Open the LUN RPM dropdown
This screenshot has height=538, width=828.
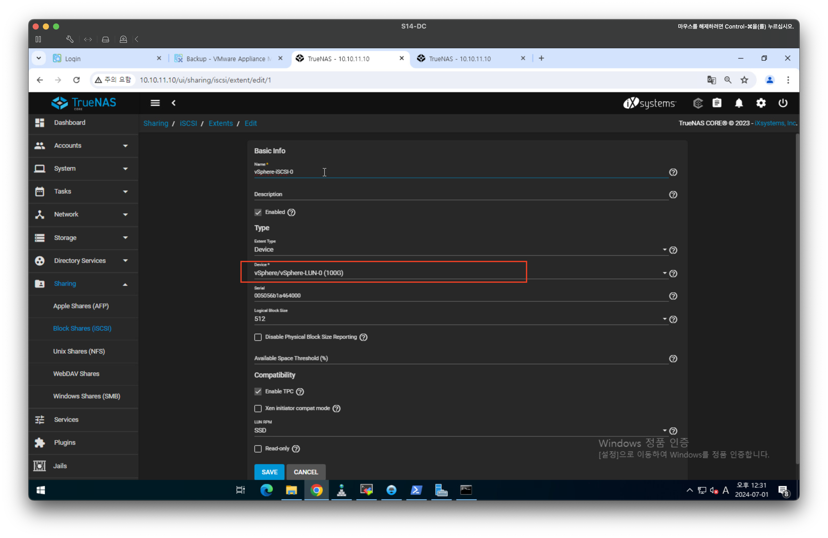pyautogui.click(x=459, y=430)
